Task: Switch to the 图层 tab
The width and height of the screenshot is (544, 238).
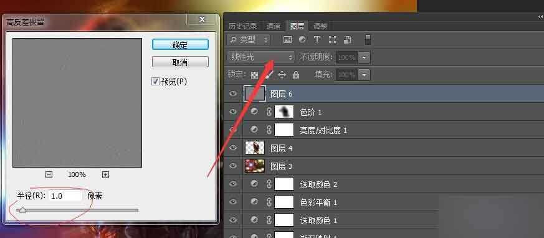Action: [297, 26]
